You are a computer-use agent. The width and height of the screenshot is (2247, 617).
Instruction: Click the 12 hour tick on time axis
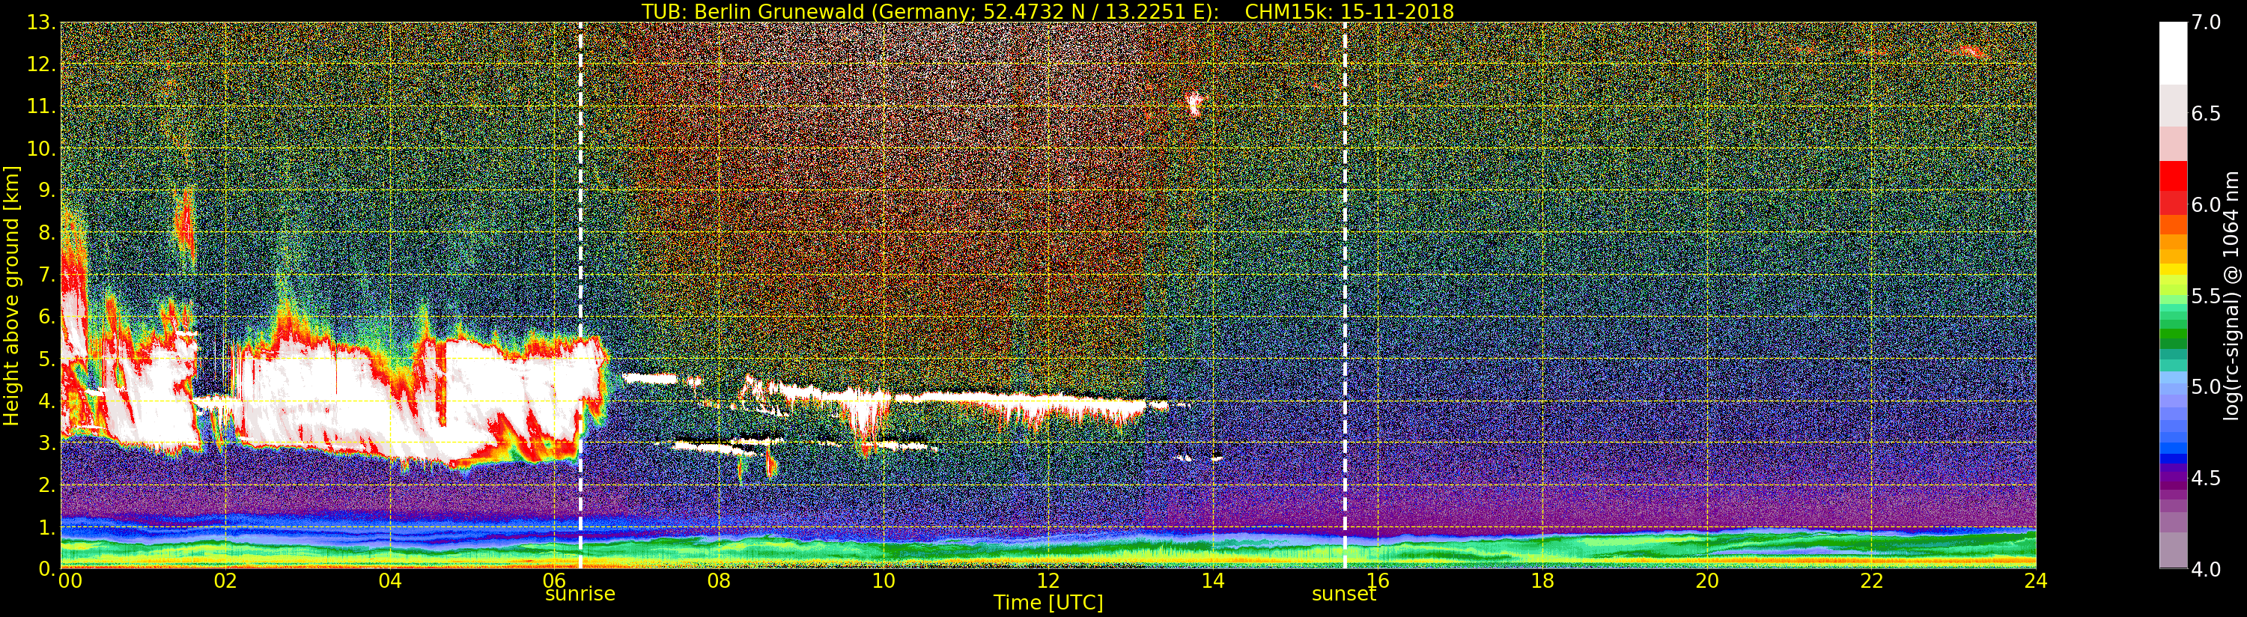(1048, 581)
